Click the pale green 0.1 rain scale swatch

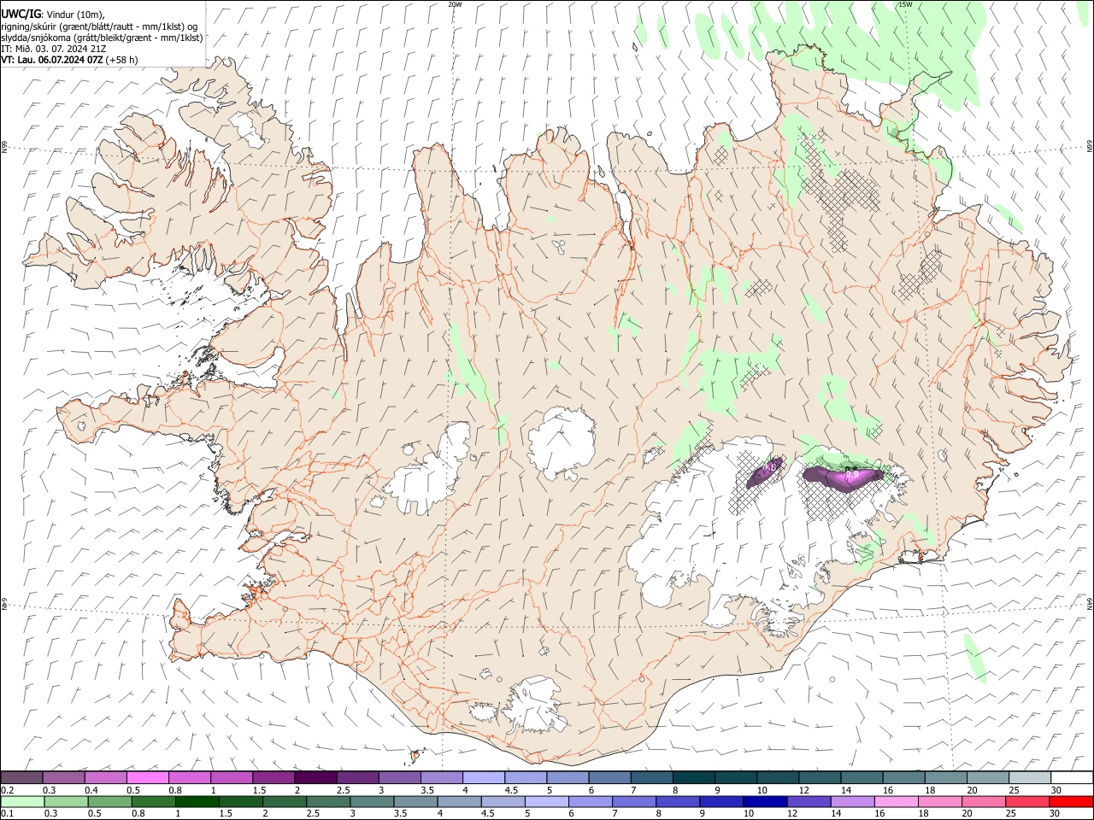coord(22,801)
